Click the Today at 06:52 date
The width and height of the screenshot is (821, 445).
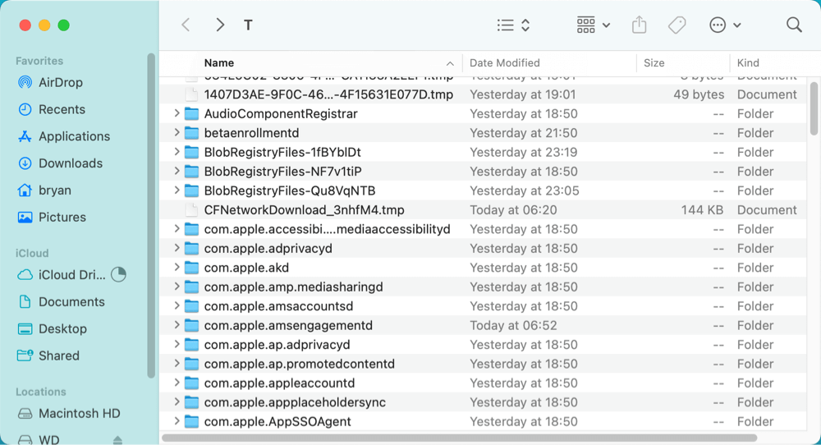pyautogui.click(x=513, y=326)
